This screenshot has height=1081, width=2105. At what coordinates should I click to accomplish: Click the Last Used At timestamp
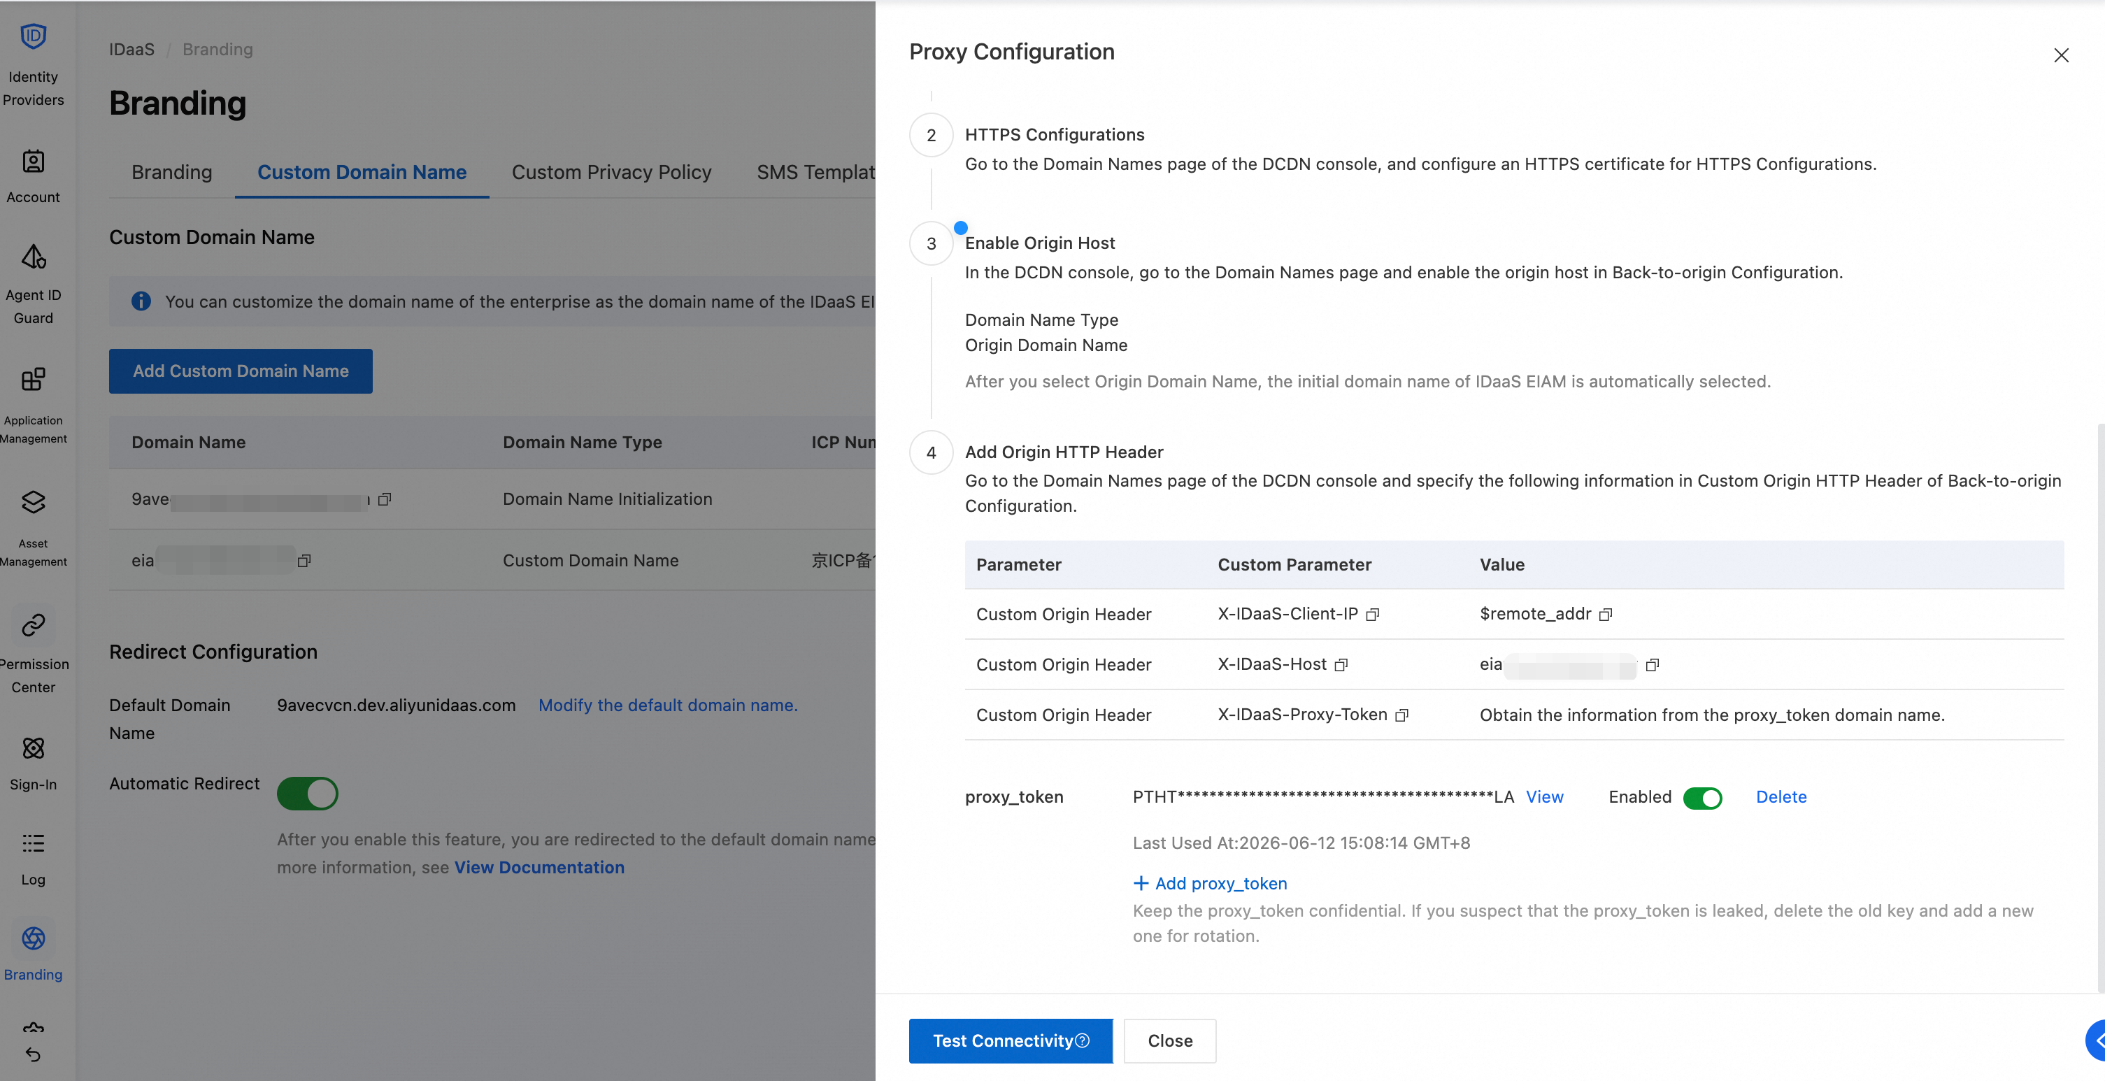[x=1301, y=843]
